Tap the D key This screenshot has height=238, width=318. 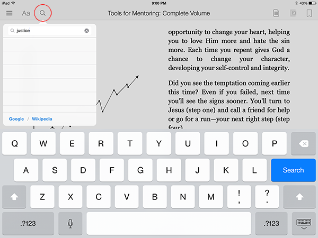pyautogui.click(x=83, y=170)
